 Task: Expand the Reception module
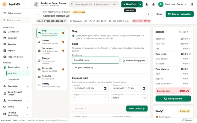coord(27,86)
